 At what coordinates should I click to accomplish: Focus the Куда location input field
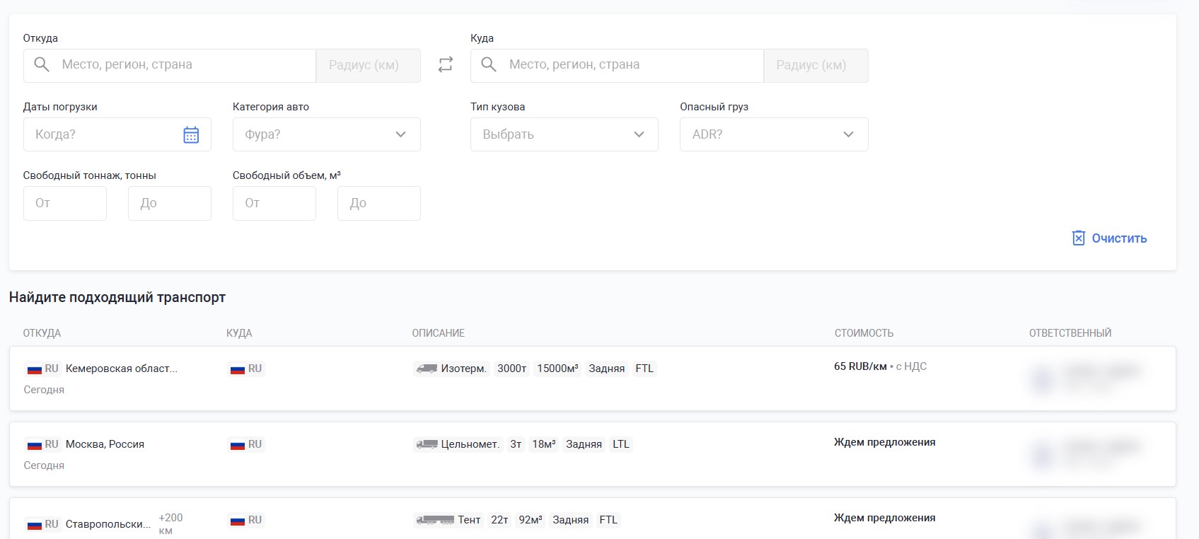point(631,65)
